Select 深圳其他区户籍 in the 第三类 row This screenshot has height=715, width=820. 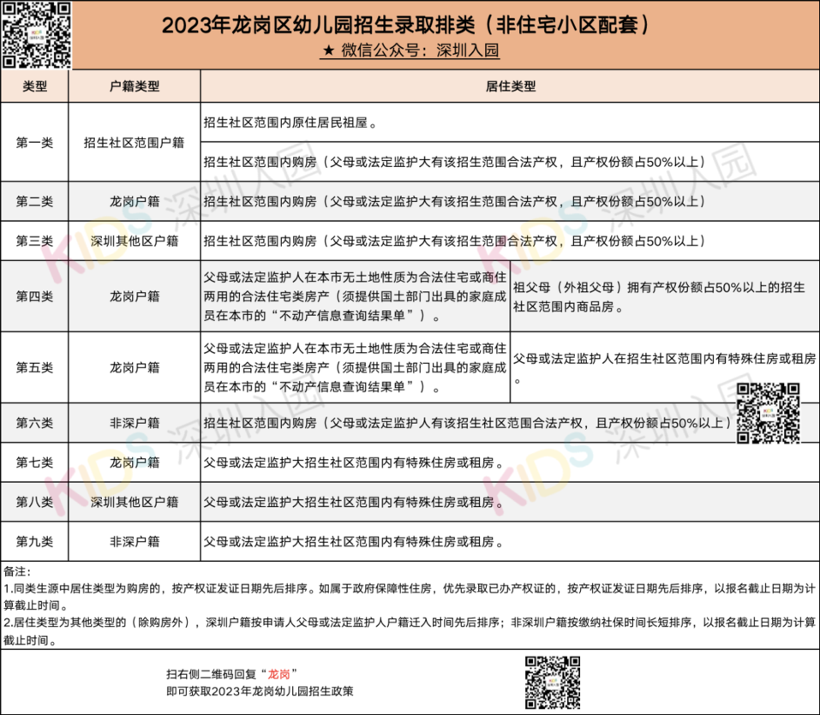[135, 241]
